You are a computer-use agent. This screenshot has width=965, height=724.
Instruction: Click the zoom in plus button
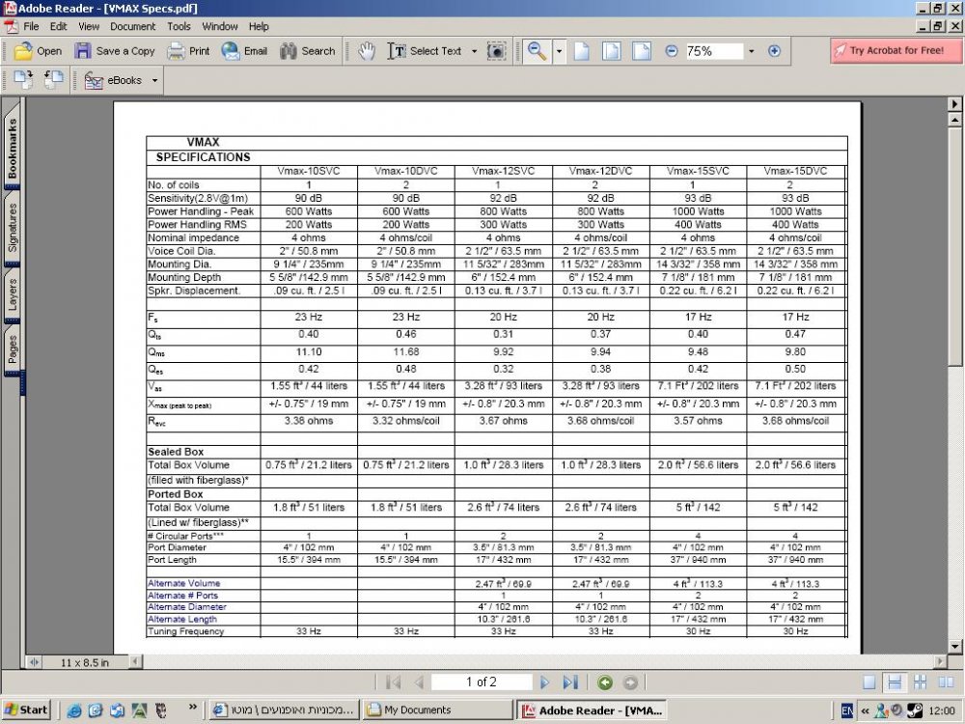(x=774, y=51)
